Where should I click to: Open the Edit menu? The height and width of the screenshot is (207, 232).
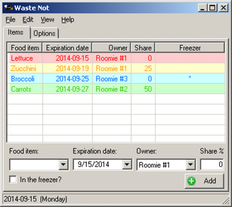[28, 20]
